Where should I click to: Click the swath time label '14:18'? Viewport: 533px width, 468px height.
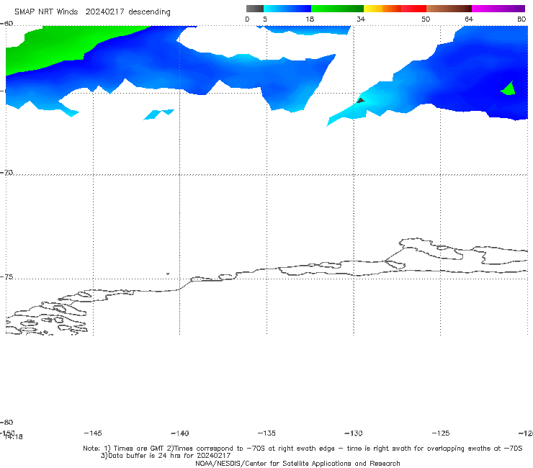[14, 437]
